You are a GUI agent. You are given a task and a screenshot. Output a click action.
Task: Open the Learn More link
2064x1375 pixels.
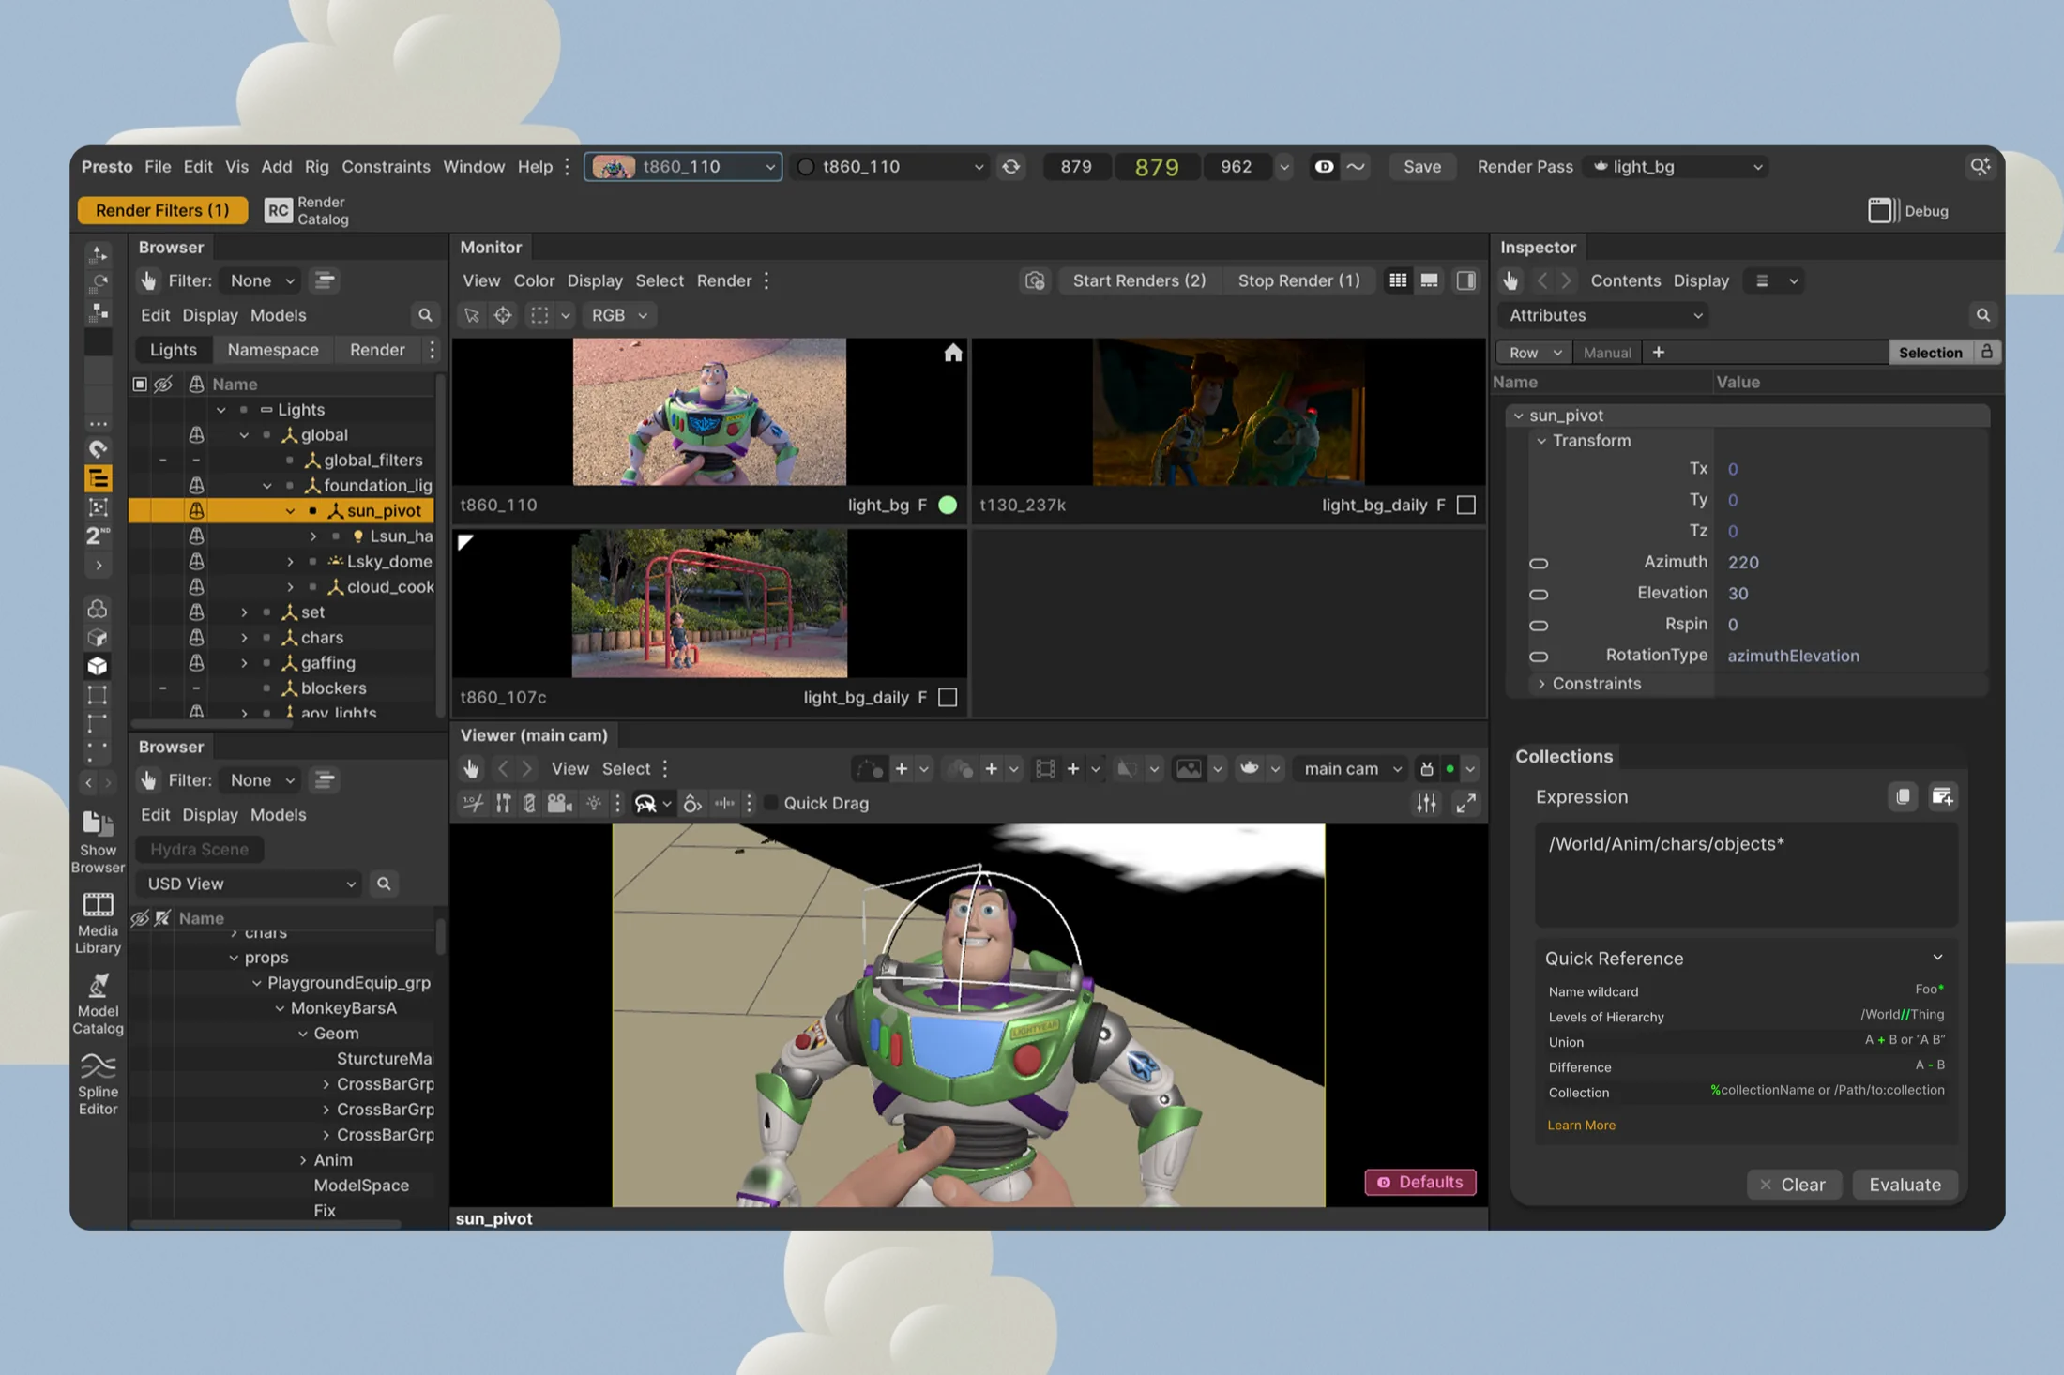(x=1581, y=1126)
